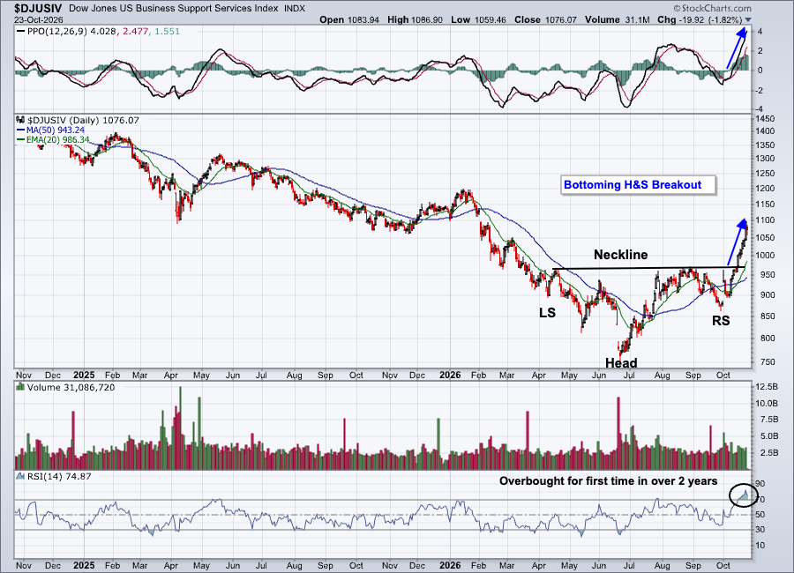
Task: Click the green 1.551 PPO histogram value
Action: pyautogui.click(x=167, y=32)
